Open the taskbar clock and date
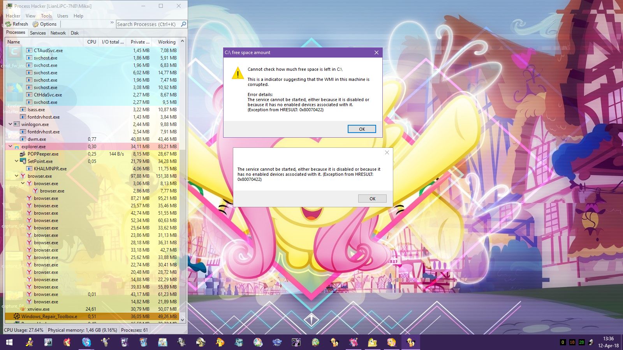This screenshot has height=350, width=623. pos(608,342)
